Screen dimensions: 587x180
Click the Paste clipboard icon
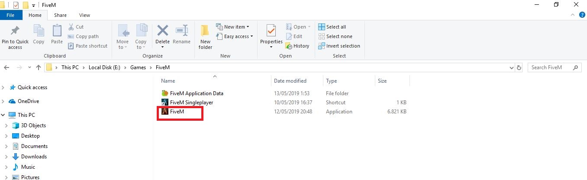point(57,31)
